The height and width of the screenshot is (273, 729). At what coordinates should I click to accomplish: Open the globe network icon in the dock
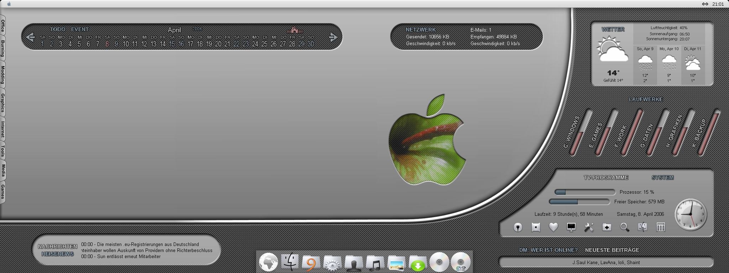[269, 263]
